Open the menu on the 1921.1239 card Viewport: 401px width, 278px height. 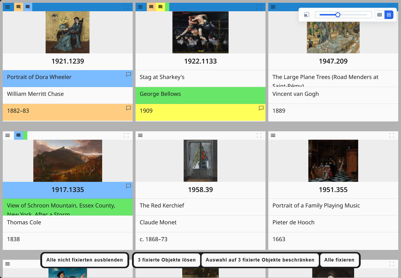click(x=8, y=7)
